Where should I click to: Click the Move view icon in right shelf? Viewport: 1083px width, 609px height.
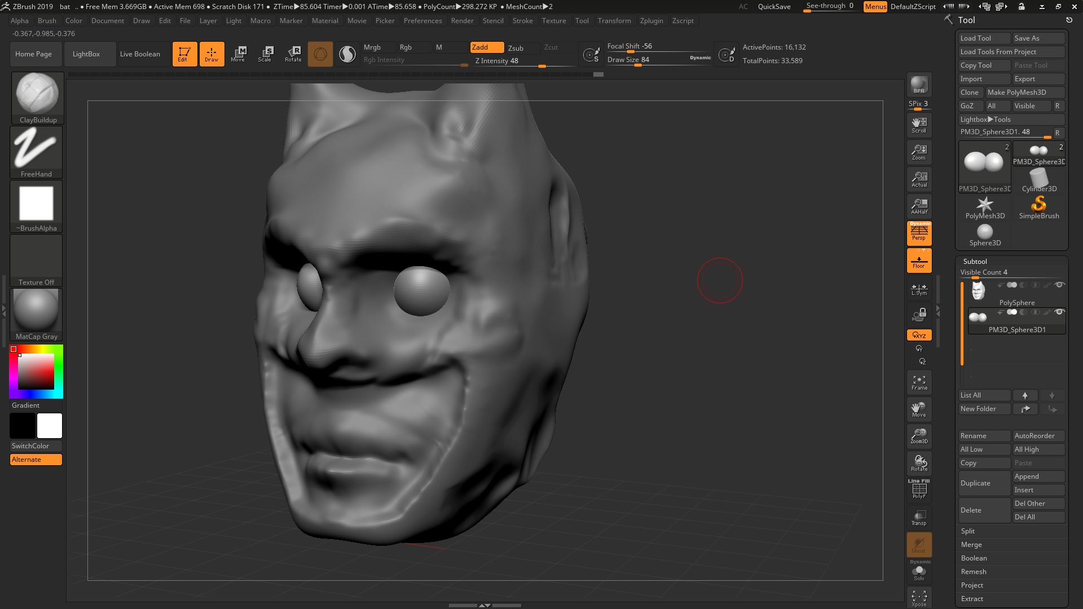click(x=919, y=409)
